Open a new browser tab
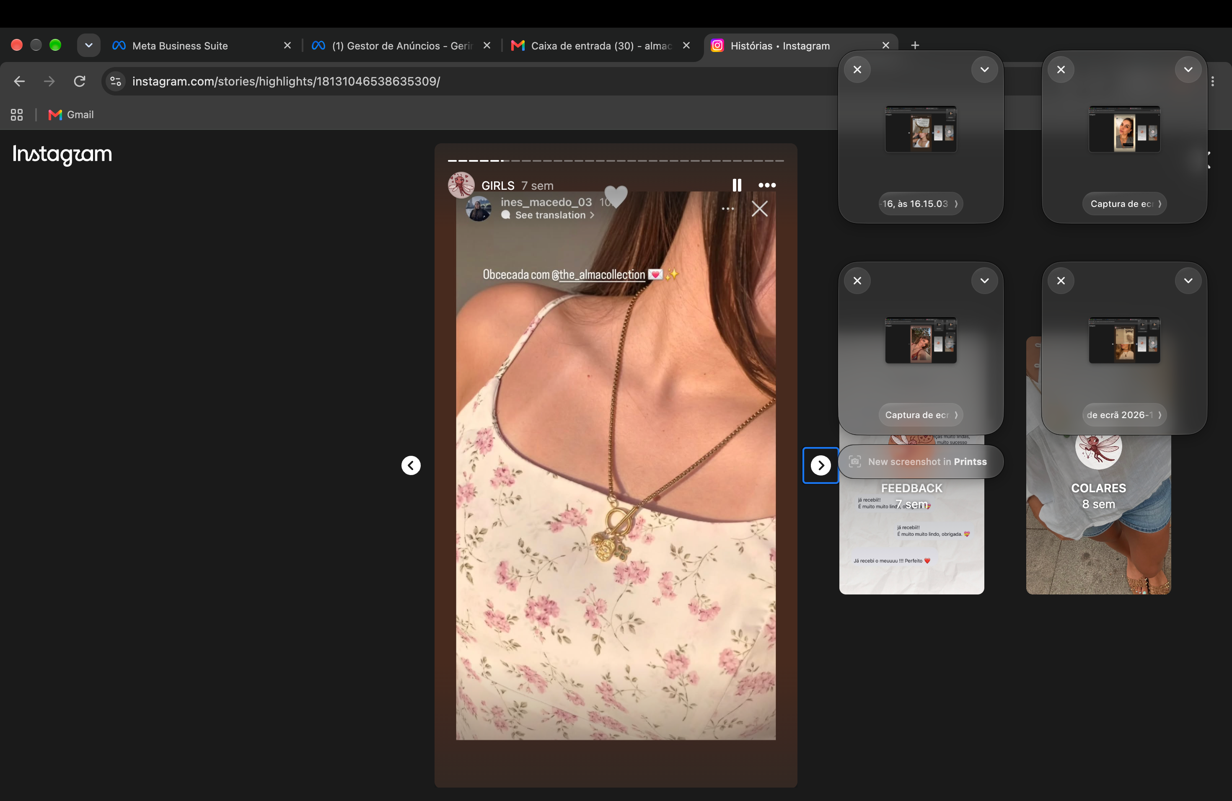The image size is (1232, 801). tap(915, 46)
